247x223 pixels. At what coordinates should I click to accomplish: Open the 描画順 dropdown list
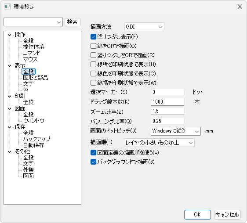[159, 143]
